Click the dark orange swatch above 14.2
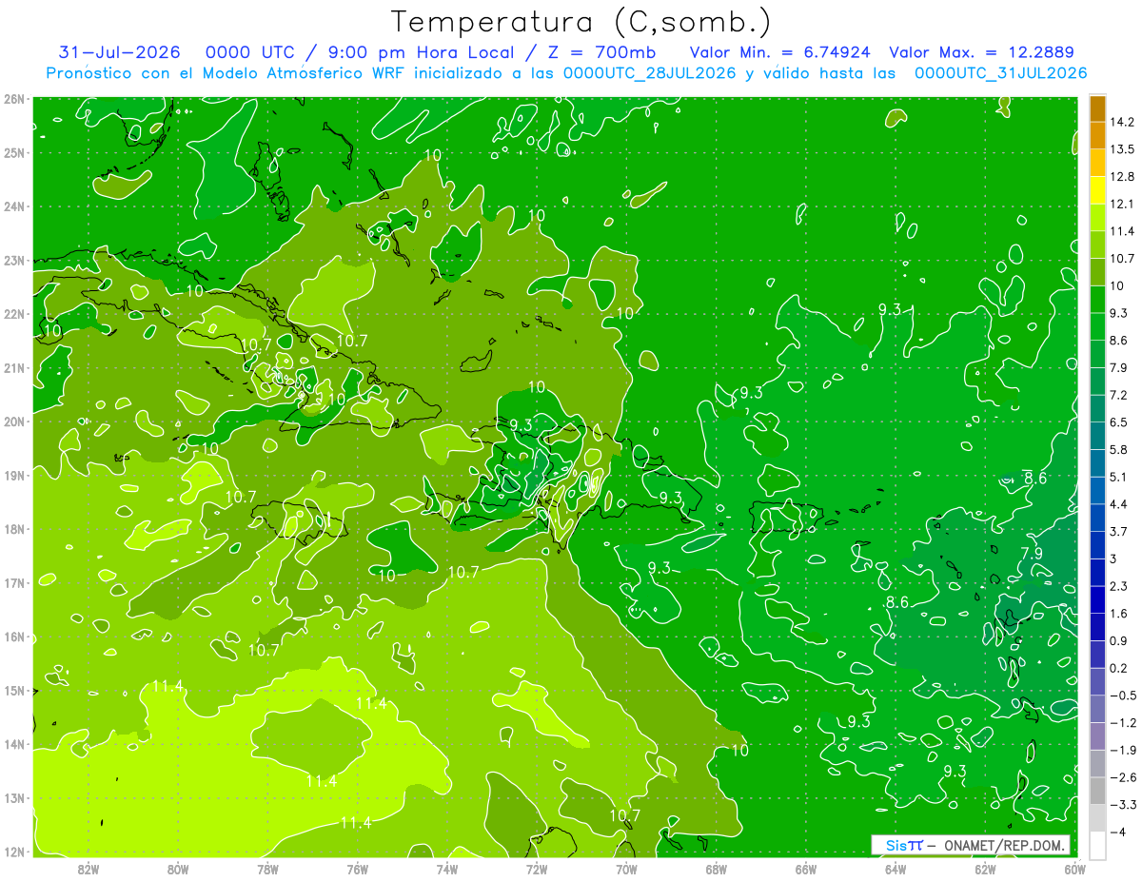Screen dimensions: 1142x882 tap(1097, 108)
